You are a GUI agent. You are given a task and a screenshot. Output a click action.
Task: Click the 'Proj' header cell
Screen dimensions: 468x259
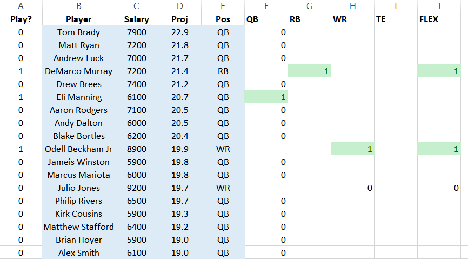(179, 19)
